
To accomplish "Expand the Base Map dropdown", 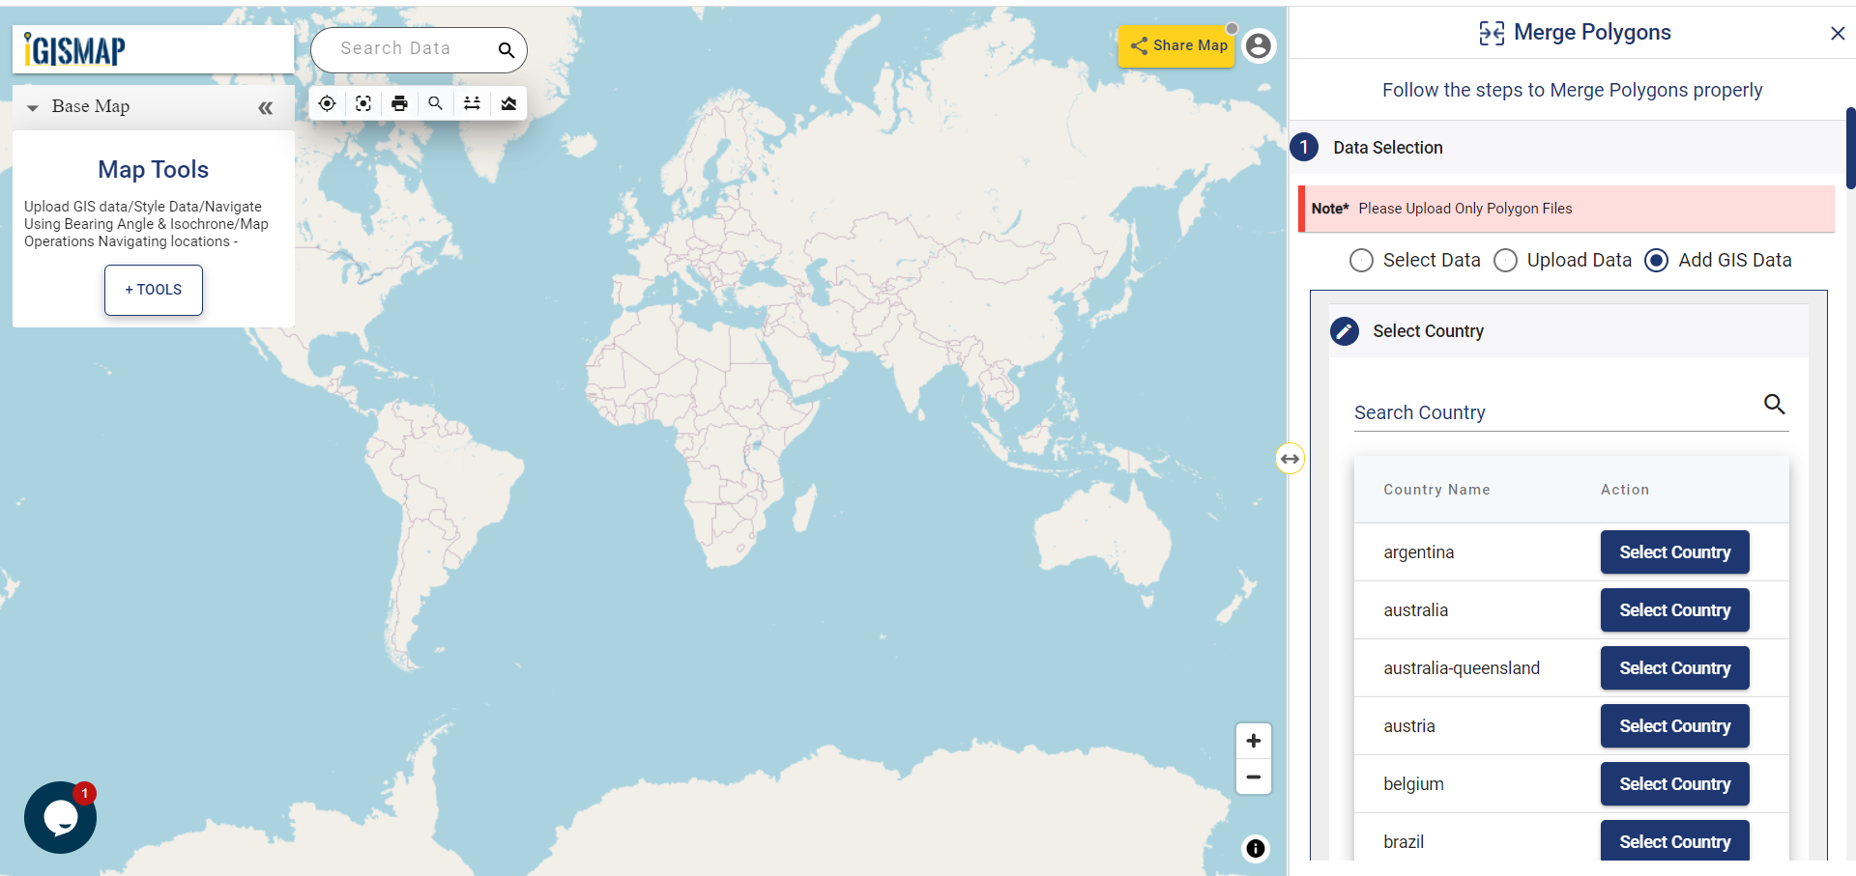I will pyautogui.click(x=30, y=106).
